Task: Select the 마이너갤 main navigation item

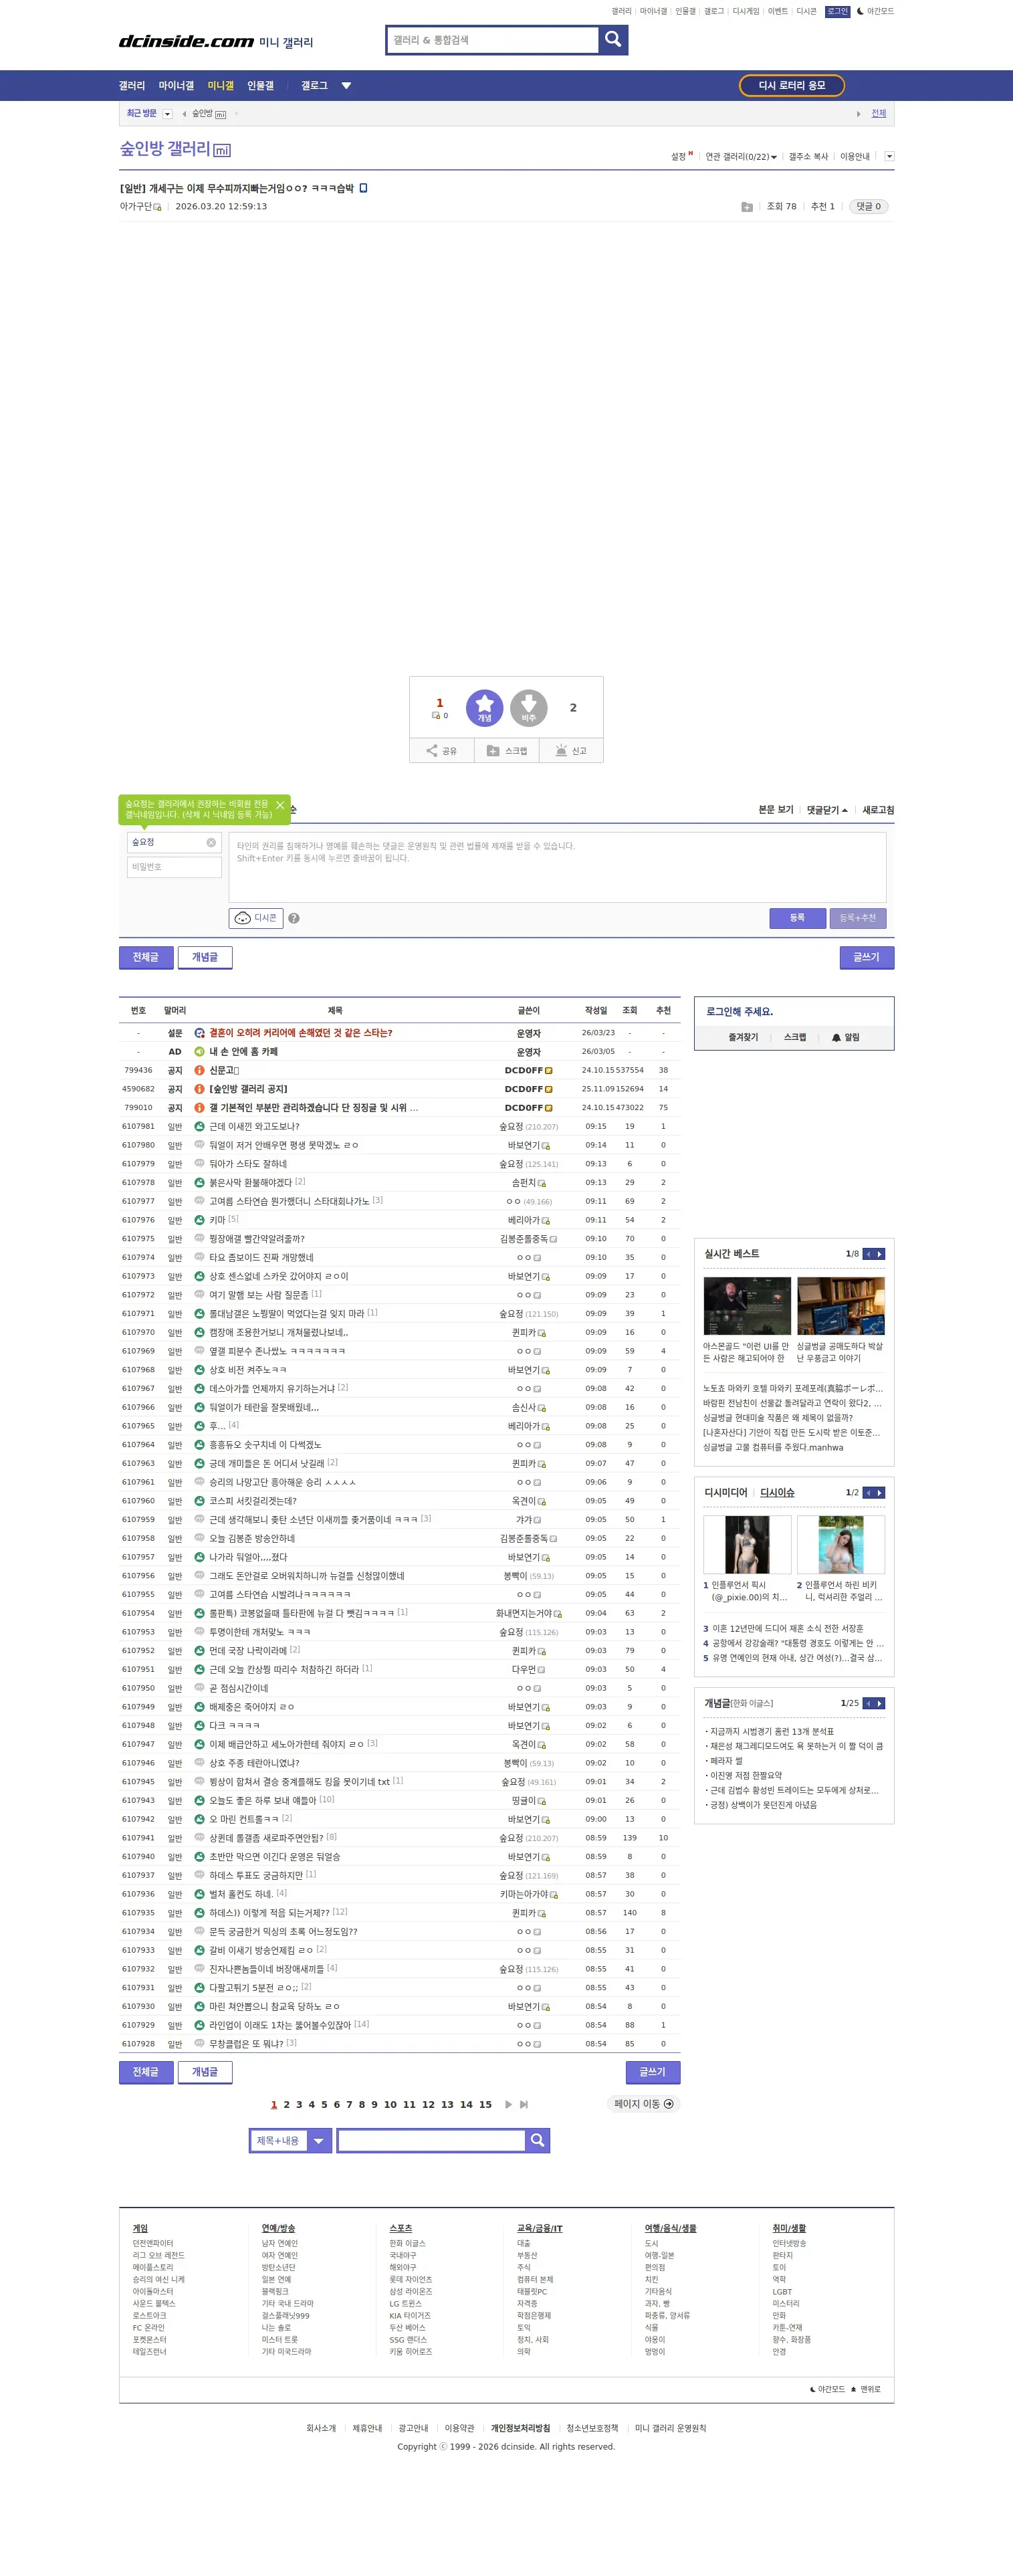Action: click(x=176, y=86)
